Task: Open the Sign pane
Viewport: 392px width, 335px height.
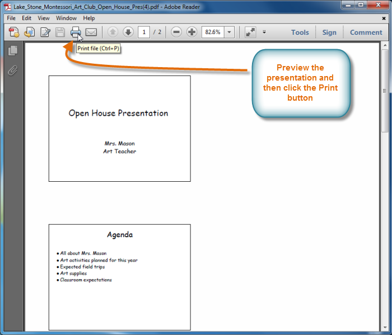Action: tap(329, 32)
